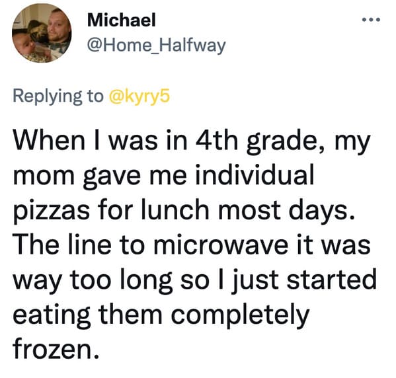The image size is (396, 378).
Task: Click the word 'line' in the tweet
Action: tap(89, 245)
